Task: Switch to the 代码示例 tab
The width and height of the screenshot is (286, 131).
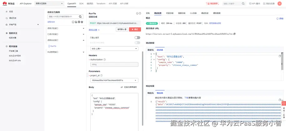Action: (170, 13)
